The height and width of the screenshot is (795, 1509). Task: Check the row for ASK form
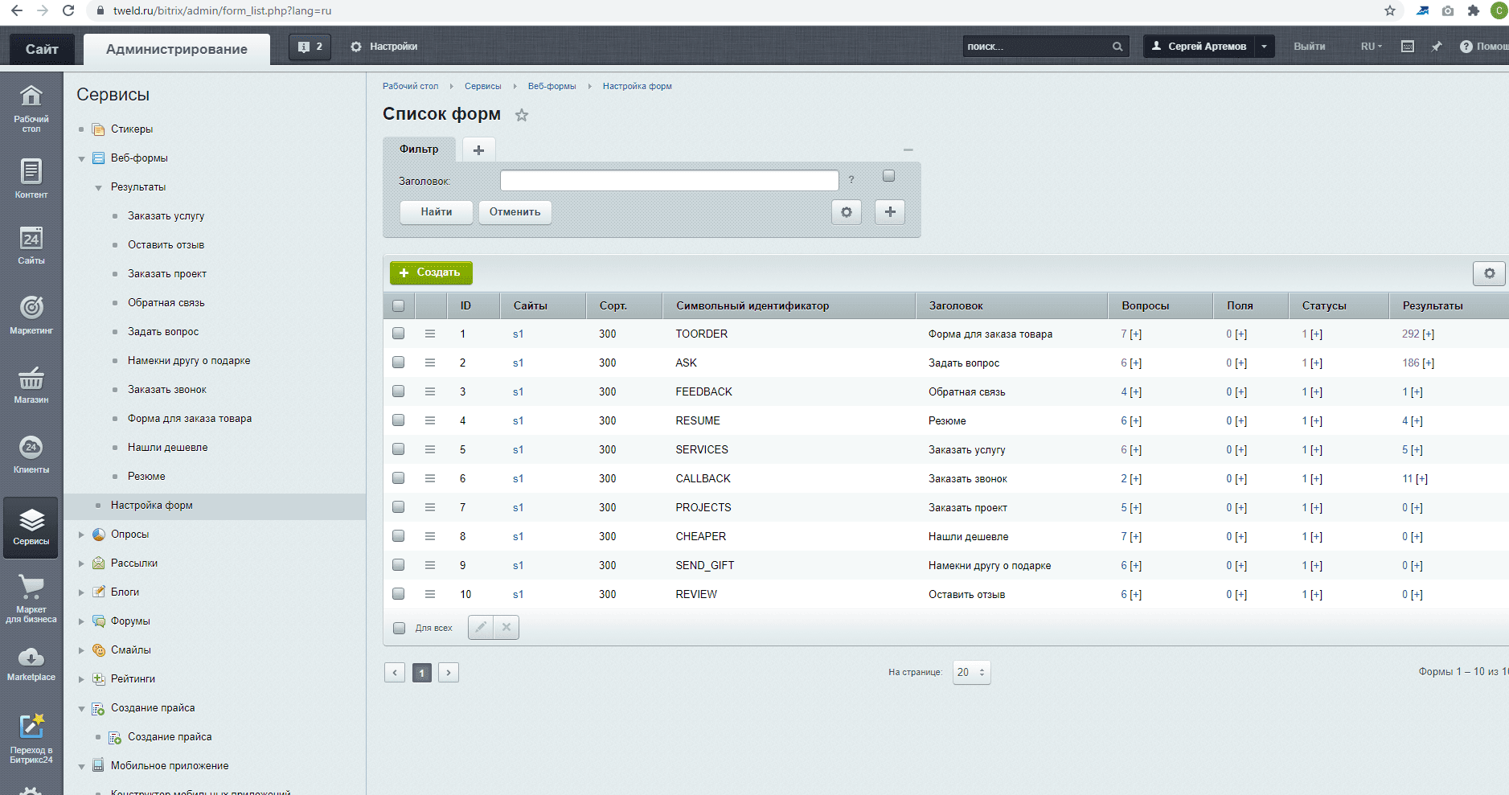[x=398, y=363]
